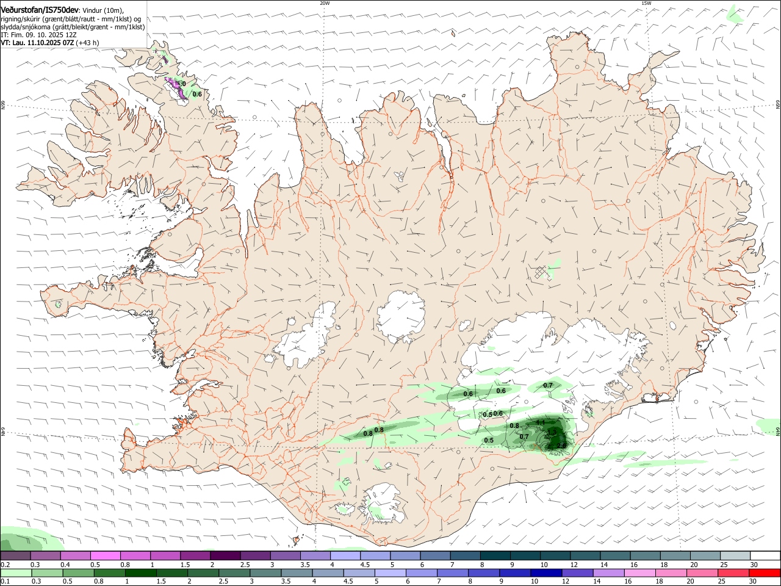Click the 'VT: Lau. 11.10.2025 07Z (+43 h)' line
The width and height of the screenshot is (781, 586).
[x=50, y=43]
